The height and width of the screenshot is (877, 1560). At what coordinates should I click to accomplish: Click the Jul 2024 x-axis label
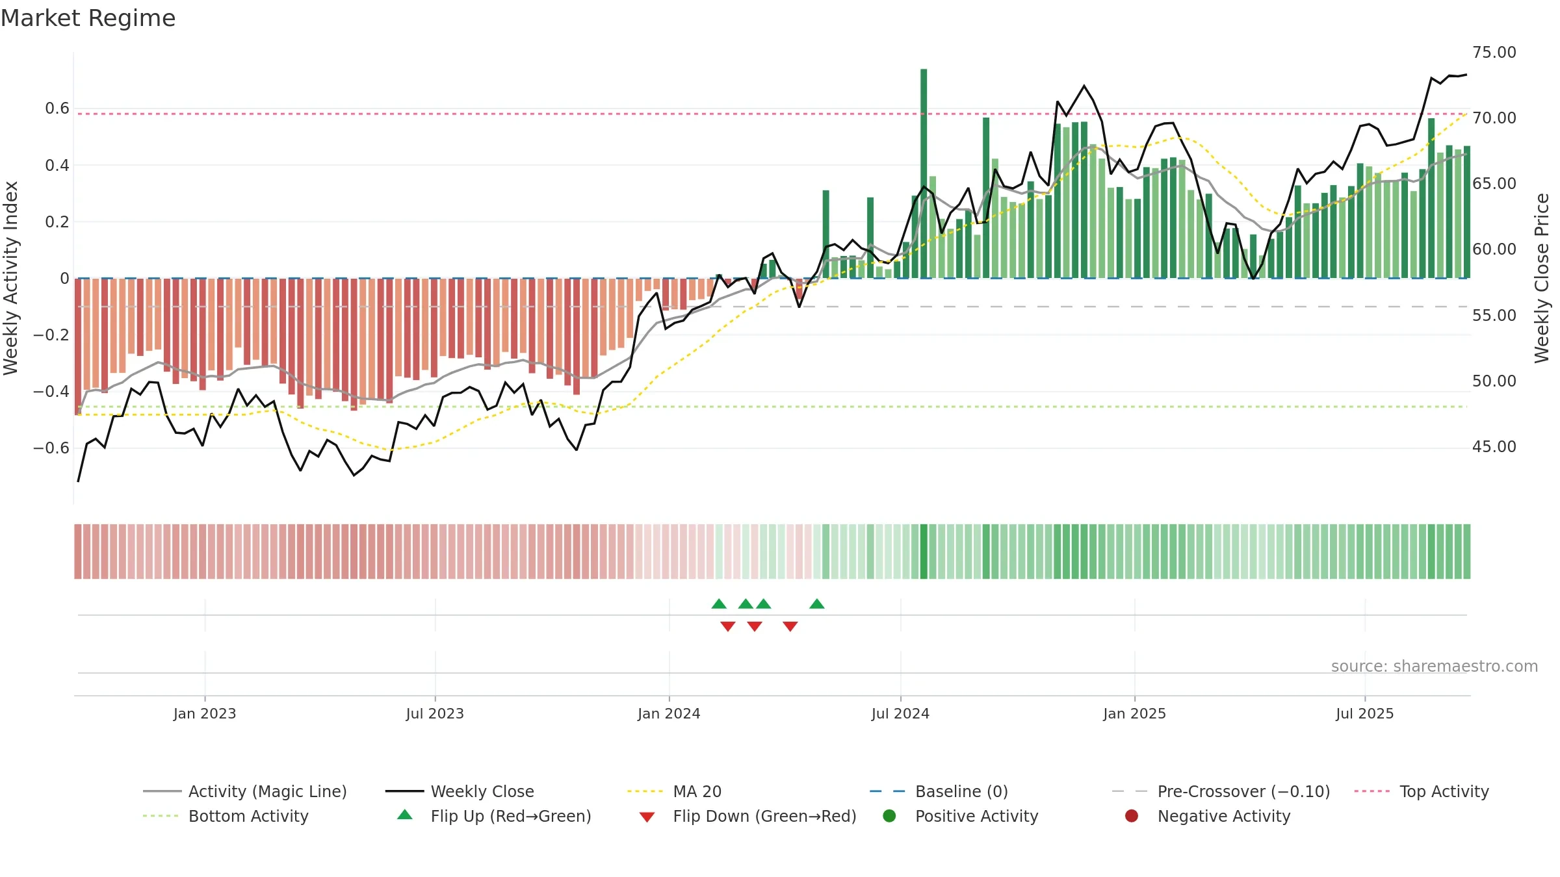coord(900,713)
